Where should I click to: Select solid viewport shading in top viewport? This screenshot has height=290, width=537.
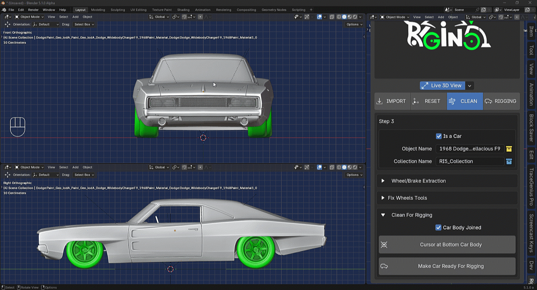click(x=344, y=17)
